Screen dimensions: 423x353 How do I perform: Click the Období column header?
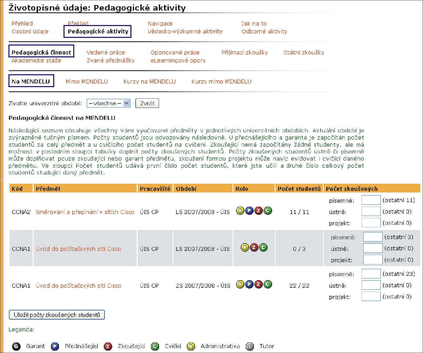[x=203, y=188]
